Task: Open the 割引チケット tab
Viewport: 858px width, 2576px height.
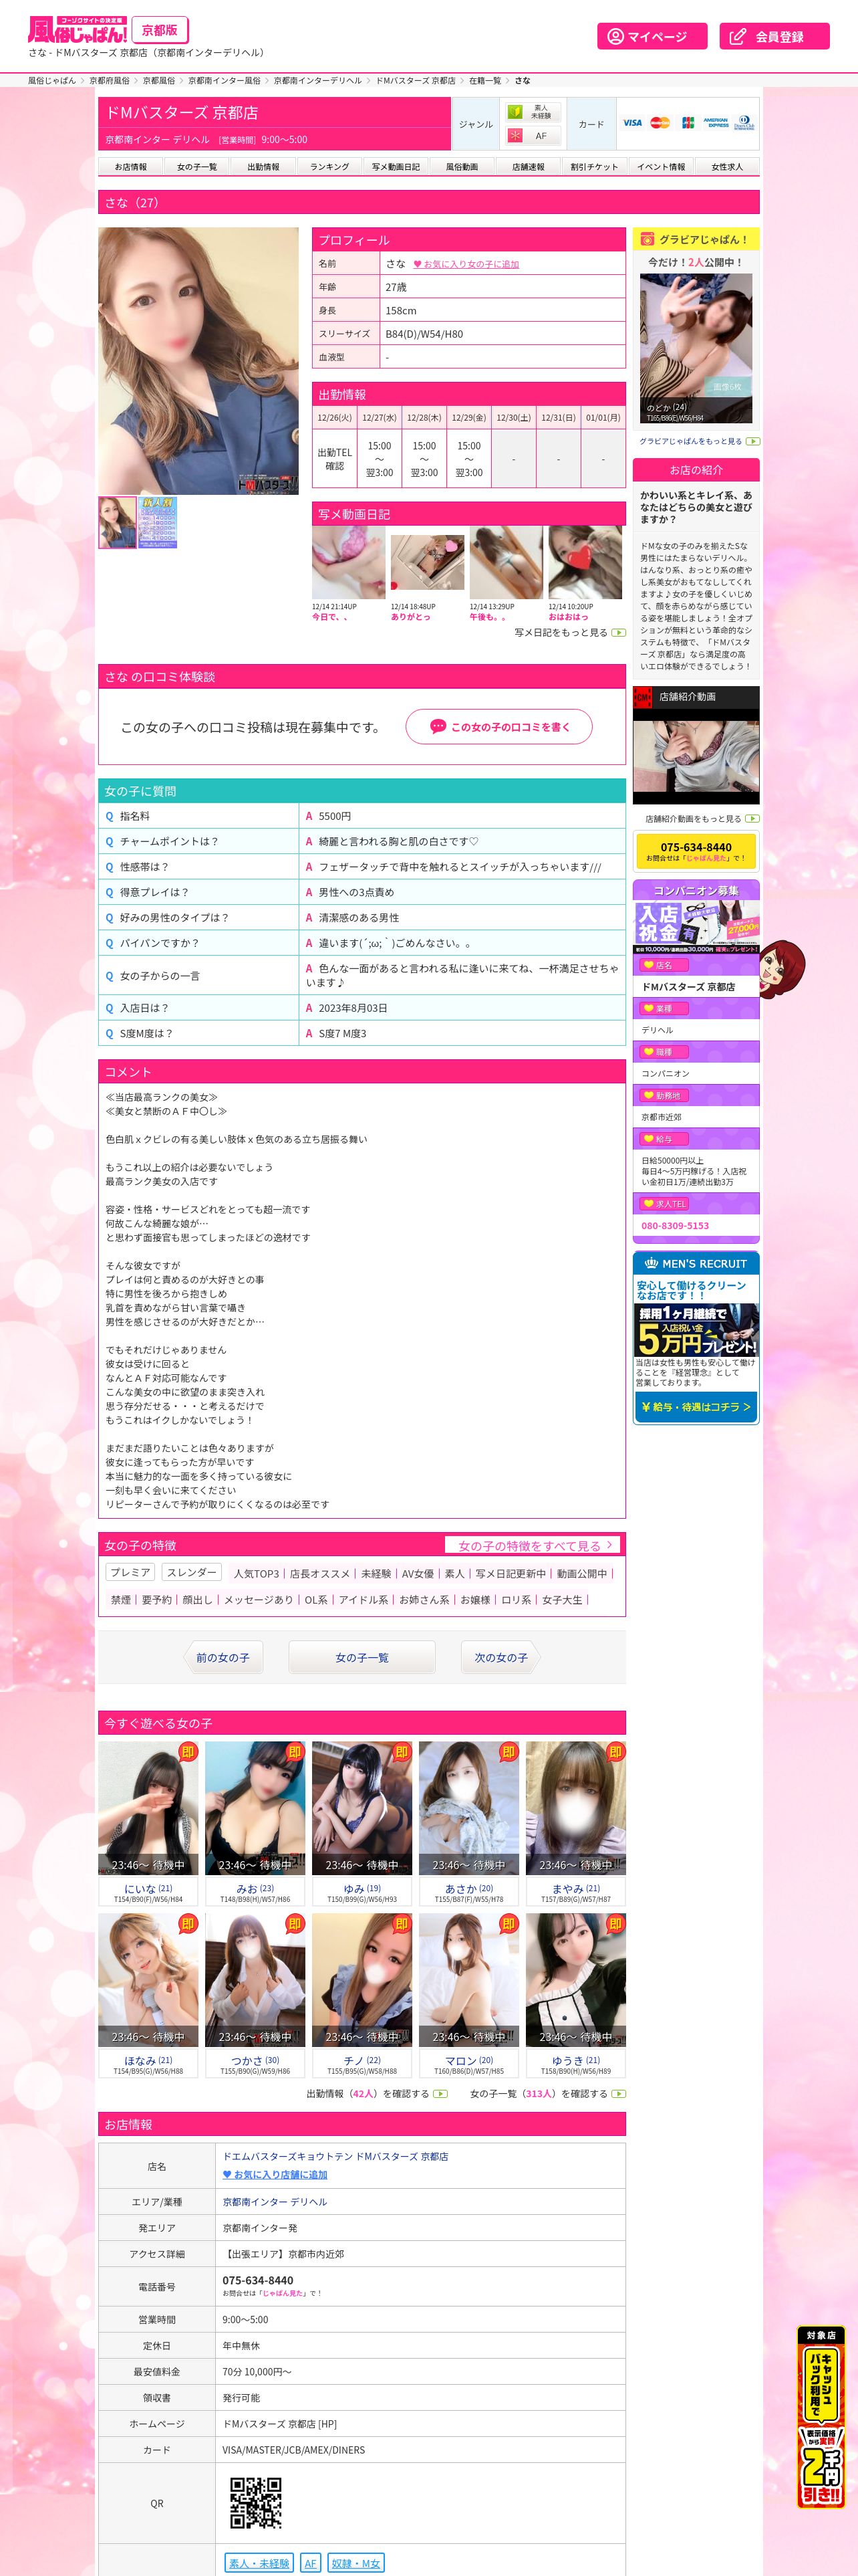Action: point(594,167)
